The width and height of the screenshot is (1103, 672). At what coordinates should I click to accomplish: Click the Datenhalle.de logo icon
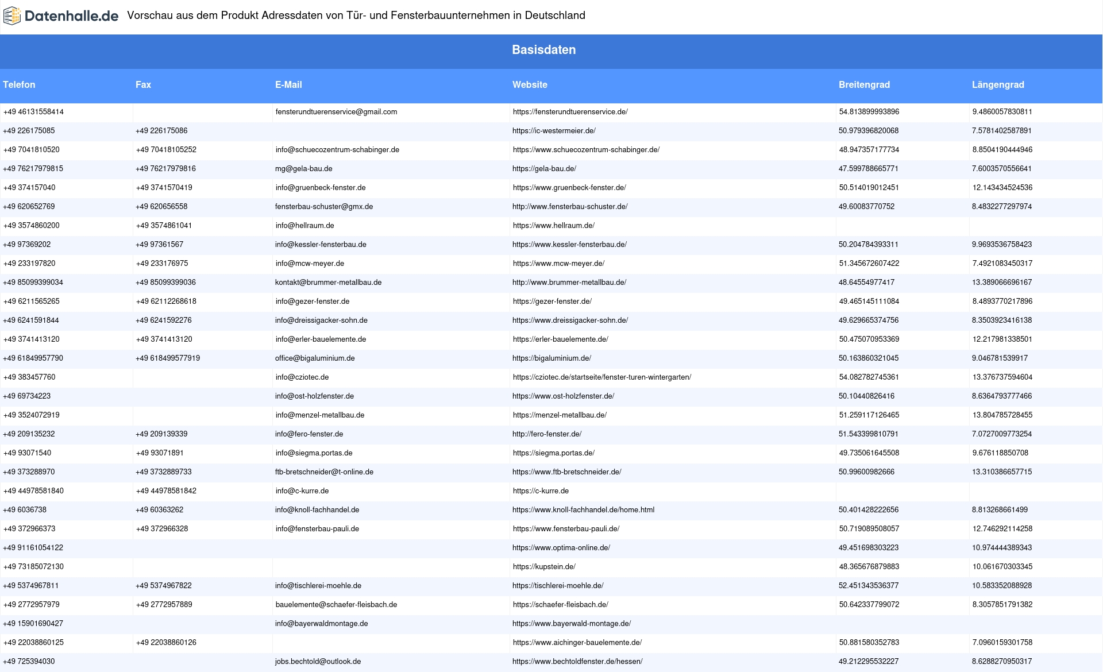click(x=13, y=16)
